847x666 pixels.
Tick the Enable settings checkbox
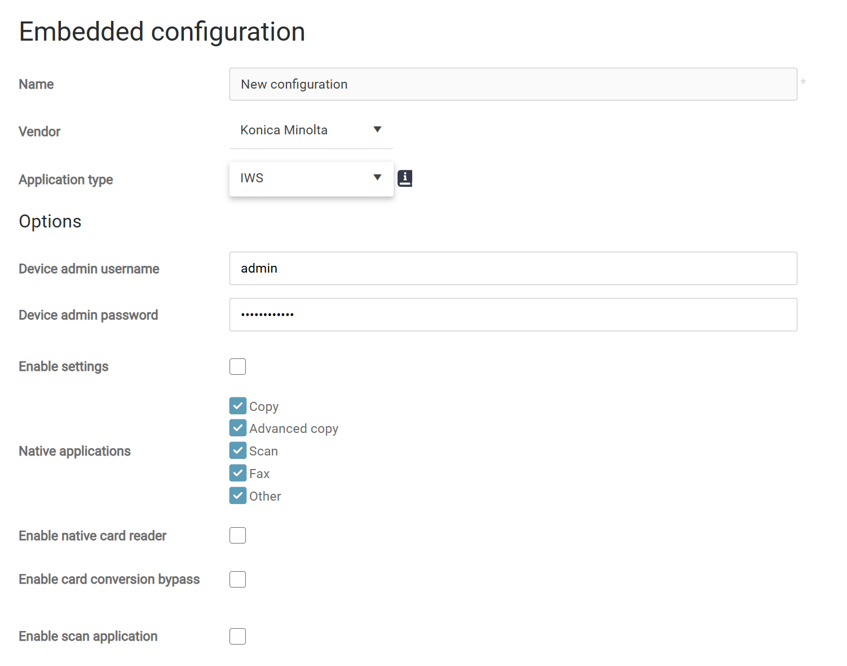coord(237,366)
